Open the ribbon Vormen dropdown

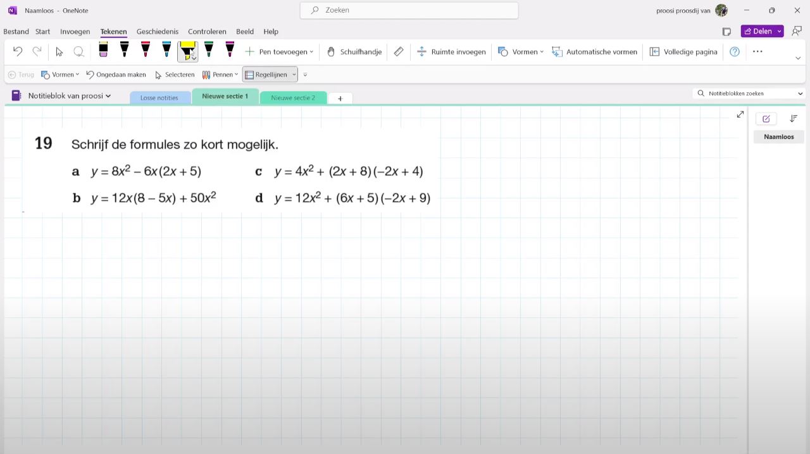coord(520,52)
